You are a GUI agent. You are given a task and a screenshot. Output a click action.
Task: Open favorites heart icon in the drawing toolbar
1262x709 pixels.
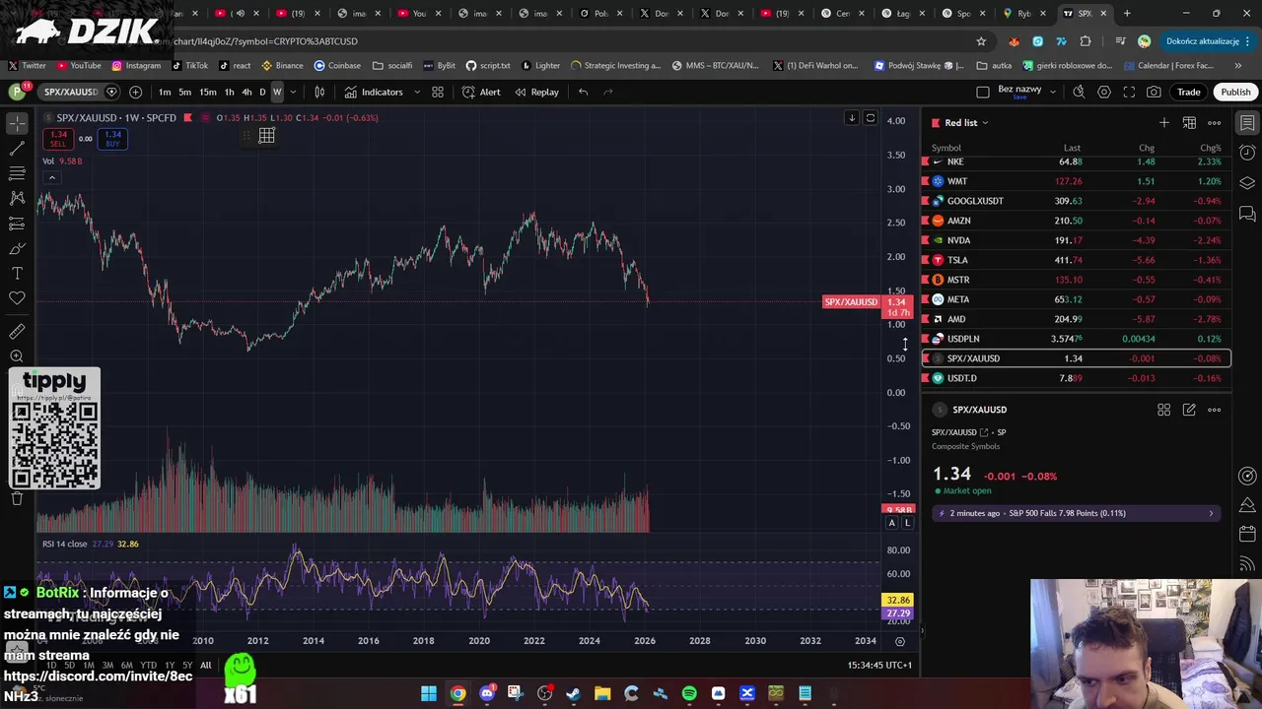(17, 298)
